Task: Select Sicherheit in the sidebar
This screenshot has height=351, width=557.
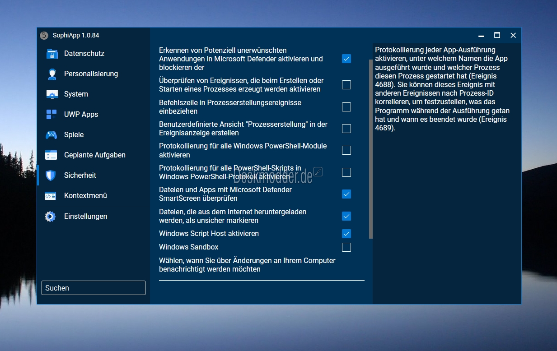Action: [93, 175]
